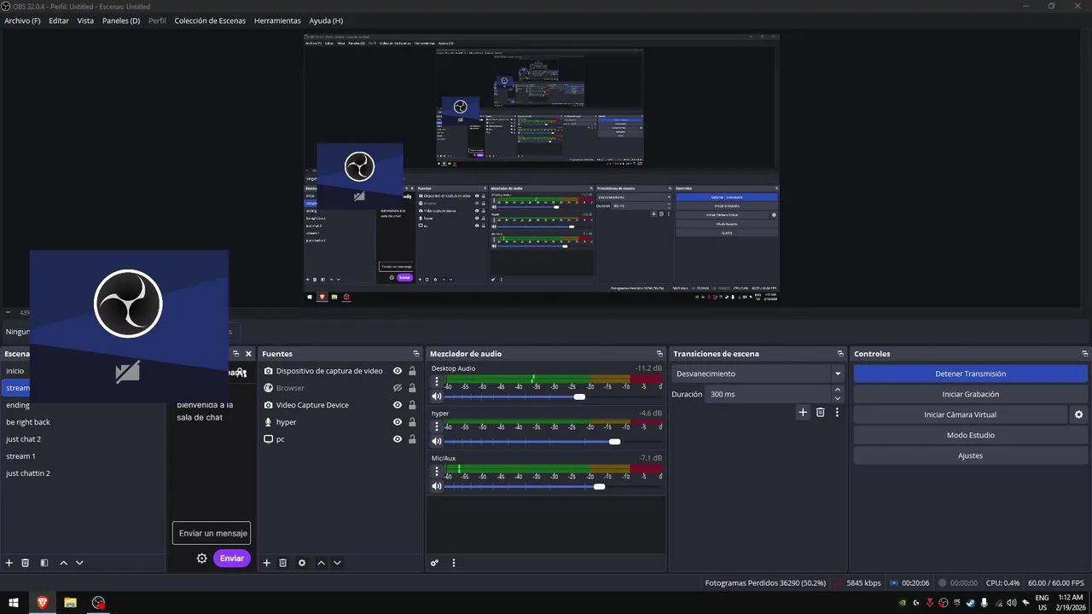
Task: Toggle lock on hyper source
Action: [x=413, y=422]
